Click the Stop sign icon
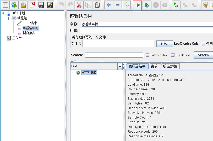This screenshot has width=213, height=141. (x=156, y=5)
